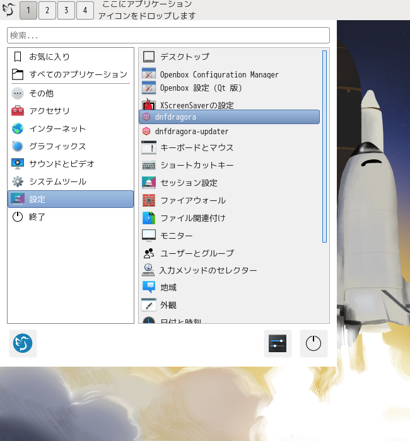Click the 外観 pen icon
The height and width of the screenshot is (441, 410).
point(149,305)
